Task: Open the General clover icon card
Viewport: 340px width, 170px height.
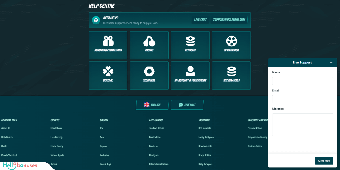Action: [108, 75]
